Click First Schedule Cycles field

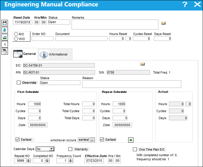[34, 111]
